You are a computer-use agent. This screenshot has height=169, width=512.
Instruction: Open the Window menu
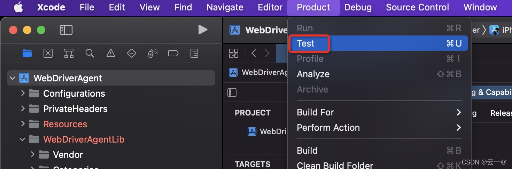pyautogui.click(x=480, y=7)
